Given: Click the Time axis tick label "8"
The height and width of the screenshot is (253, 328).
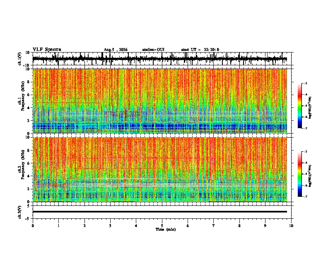Looking at the screenshot, I should (x=239, y=226).
